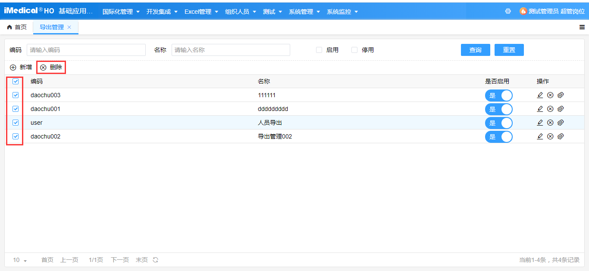Open the page size dropdown showing 10

tap(19, 260)
